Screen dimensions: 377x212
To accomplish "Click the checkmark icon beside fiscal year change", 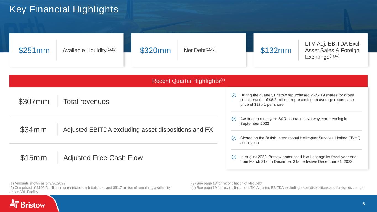I will pyautogui.click(x=234, y=157).
